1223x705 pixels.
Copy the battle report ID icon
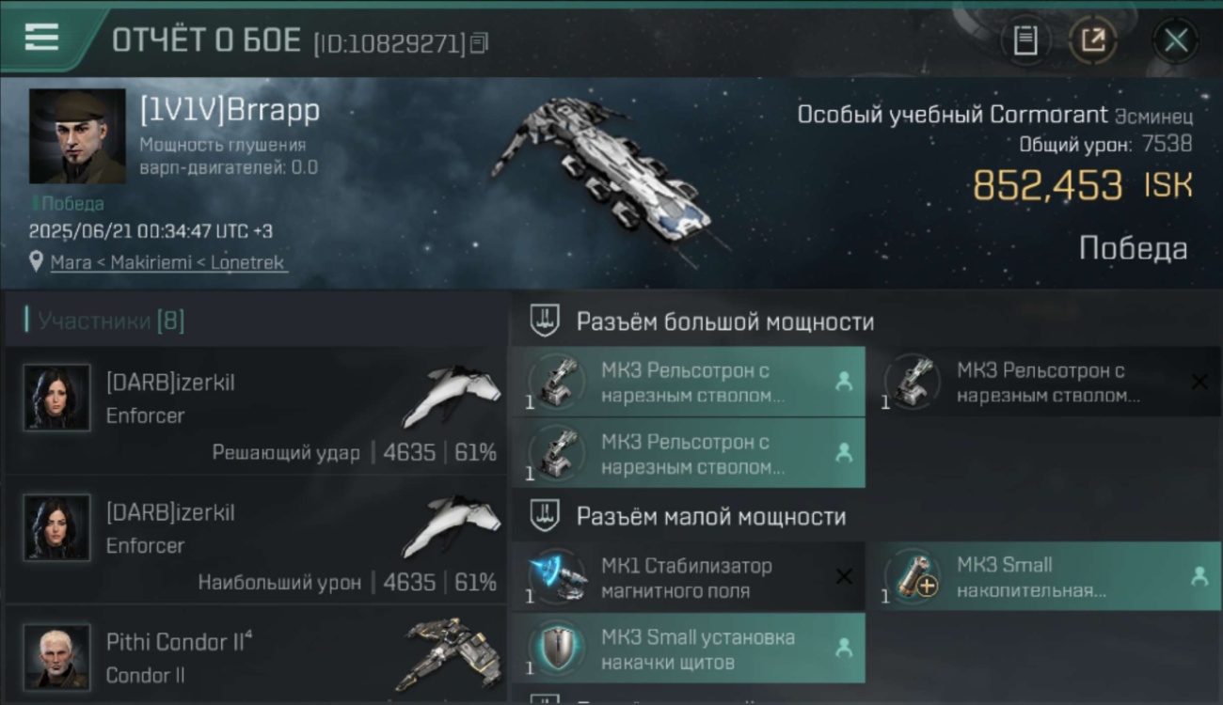tap(480, 42)
